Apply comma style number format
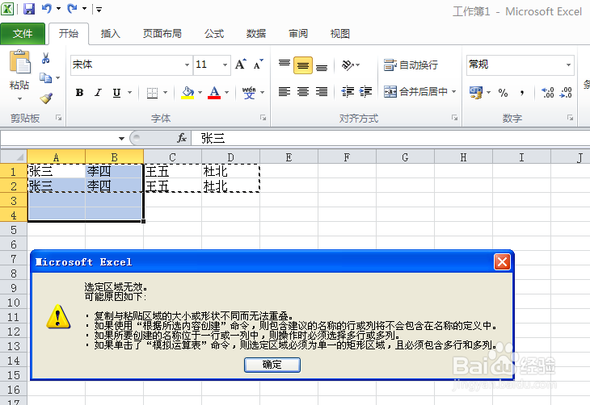 522,93
